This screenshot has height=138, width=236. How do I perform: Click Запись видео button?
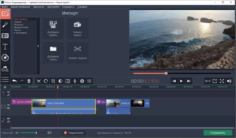78,28
